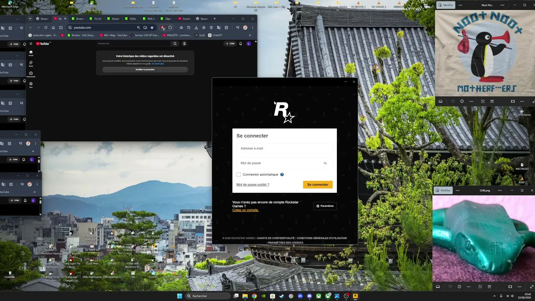This screenshot has height=301, width=535.
Task: Open Rockstar Games Launcher taskbar icon
Action: point(355,296)
